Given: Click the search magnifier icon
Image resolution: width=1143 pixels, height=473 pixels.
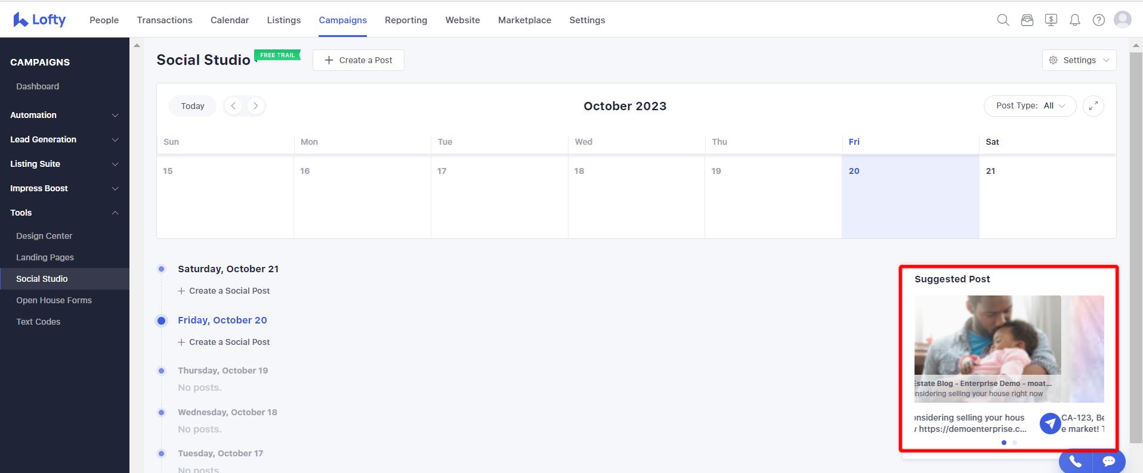Looking at the screenshot, I should 1003,20.
